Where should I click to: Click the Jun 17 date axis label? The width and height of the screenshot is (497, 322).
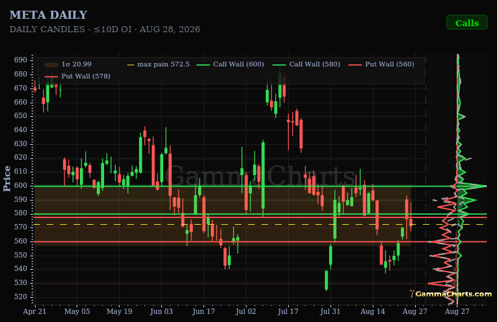coord(204,311)
